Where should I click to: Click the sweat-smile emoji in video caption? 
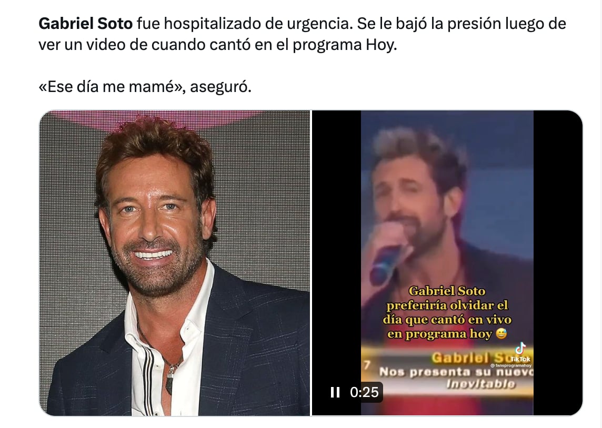501,334
